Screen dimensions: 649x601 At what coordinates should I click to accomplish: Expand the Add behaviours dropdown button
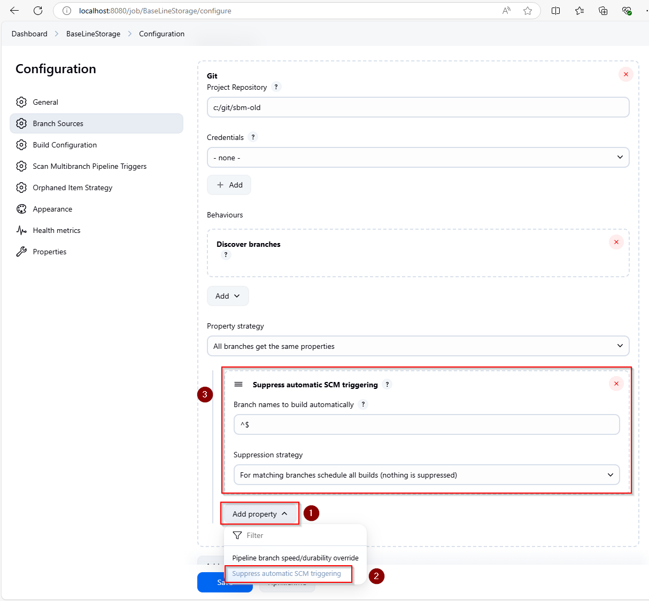point(228,296)
